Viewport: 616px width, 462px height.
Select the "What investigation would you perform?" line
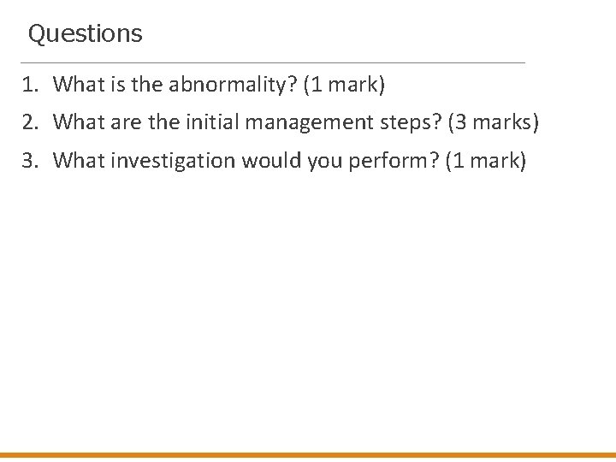pos(289,161)
